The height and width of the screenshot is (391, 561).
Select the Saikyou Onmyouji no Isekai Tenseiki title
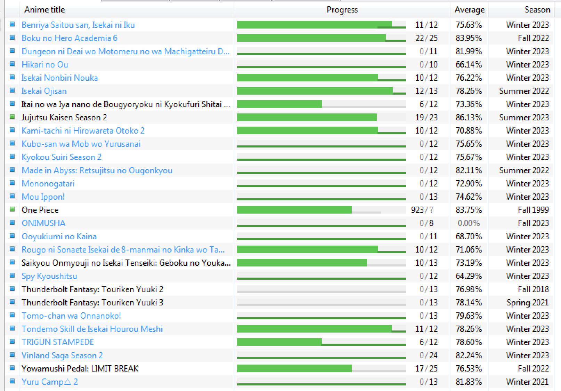click(126, 263)
